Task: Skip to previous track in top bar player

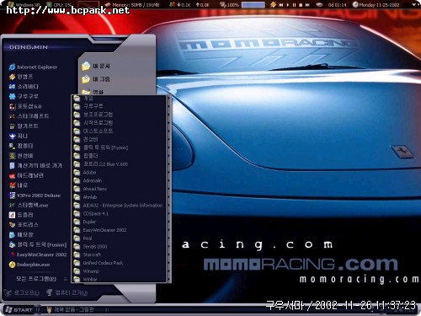Action: click(x=280, y=5)
